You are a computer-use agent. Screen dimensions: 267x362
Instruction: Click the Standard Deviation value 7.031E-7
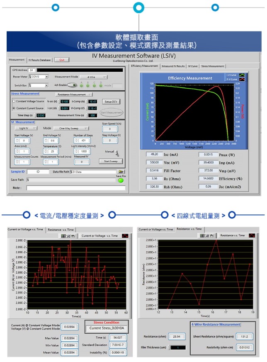pos(118,345)
